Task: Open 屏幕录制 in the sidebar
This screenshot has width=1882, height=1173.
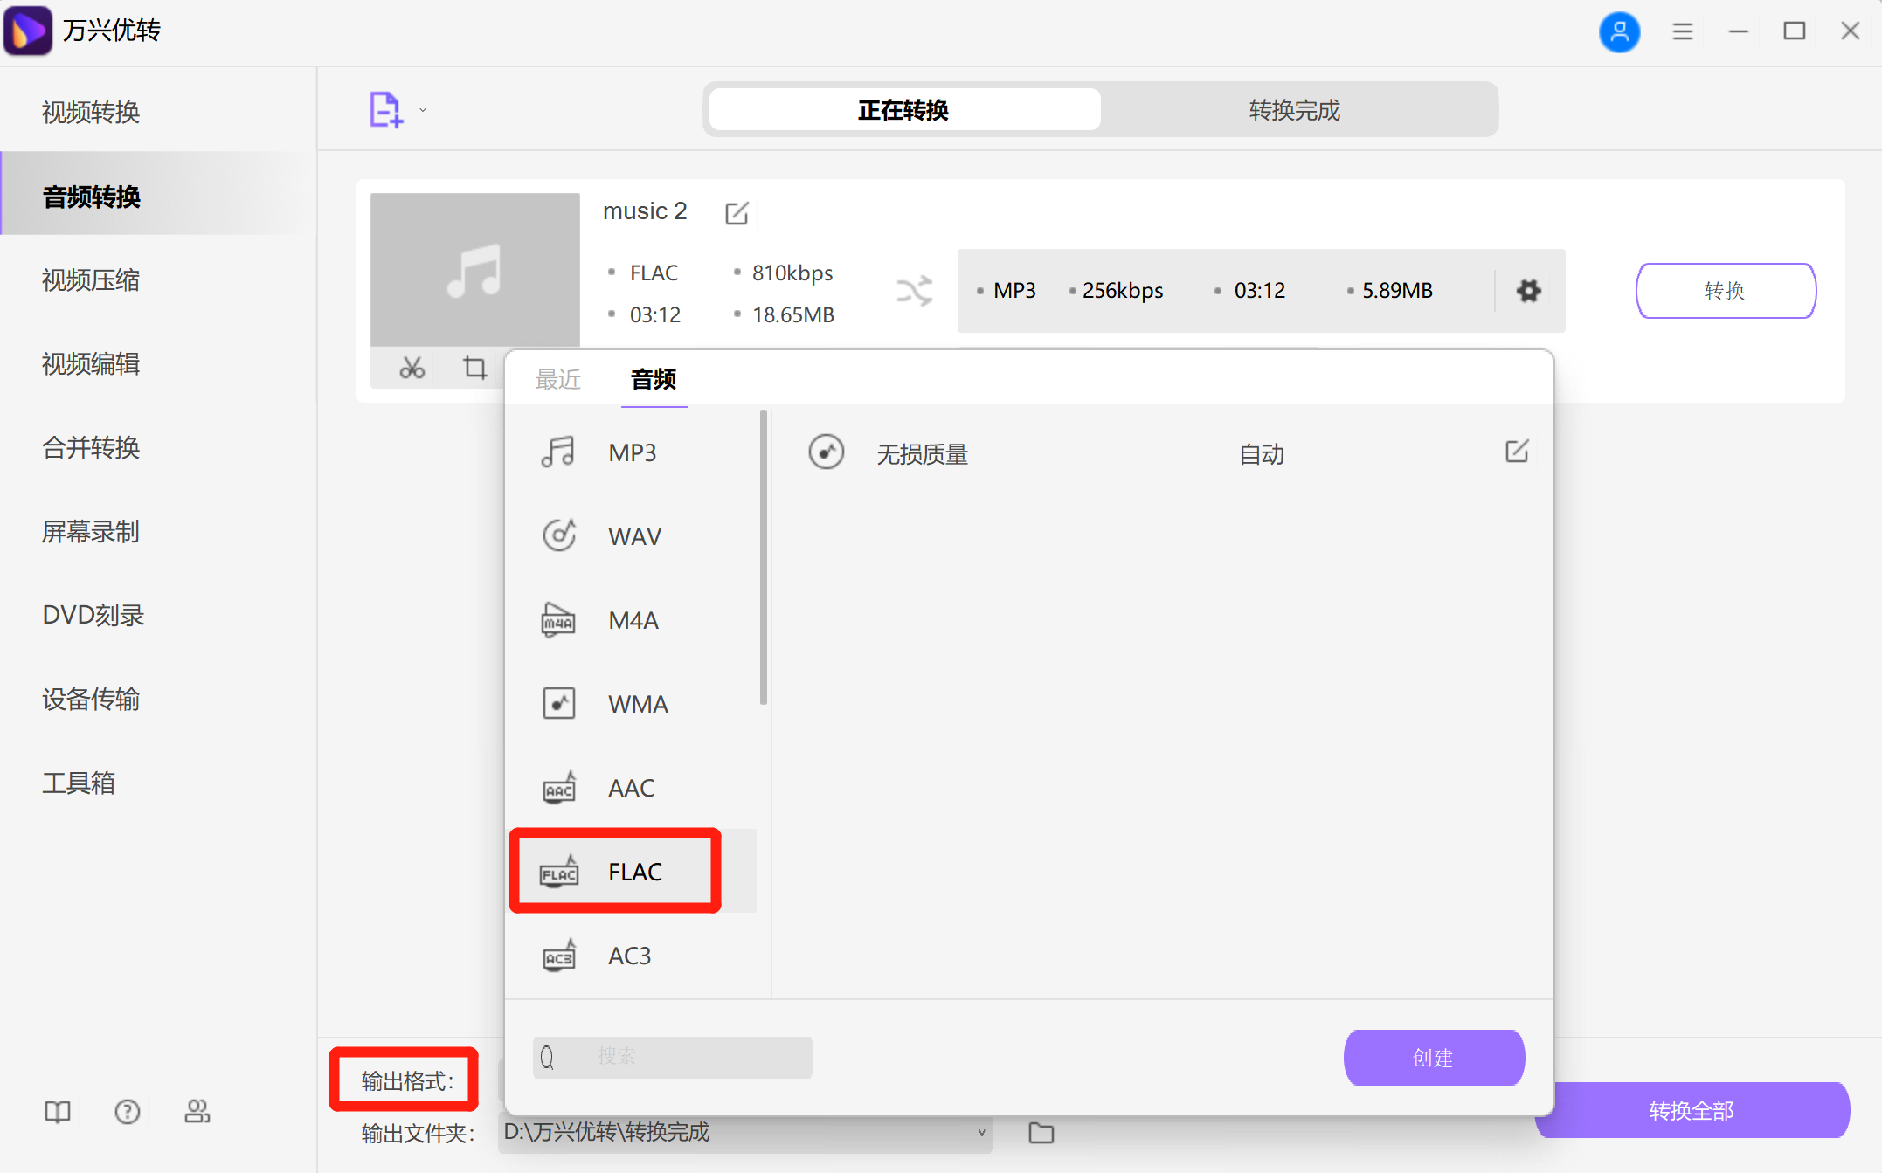Action: [90, 532]
